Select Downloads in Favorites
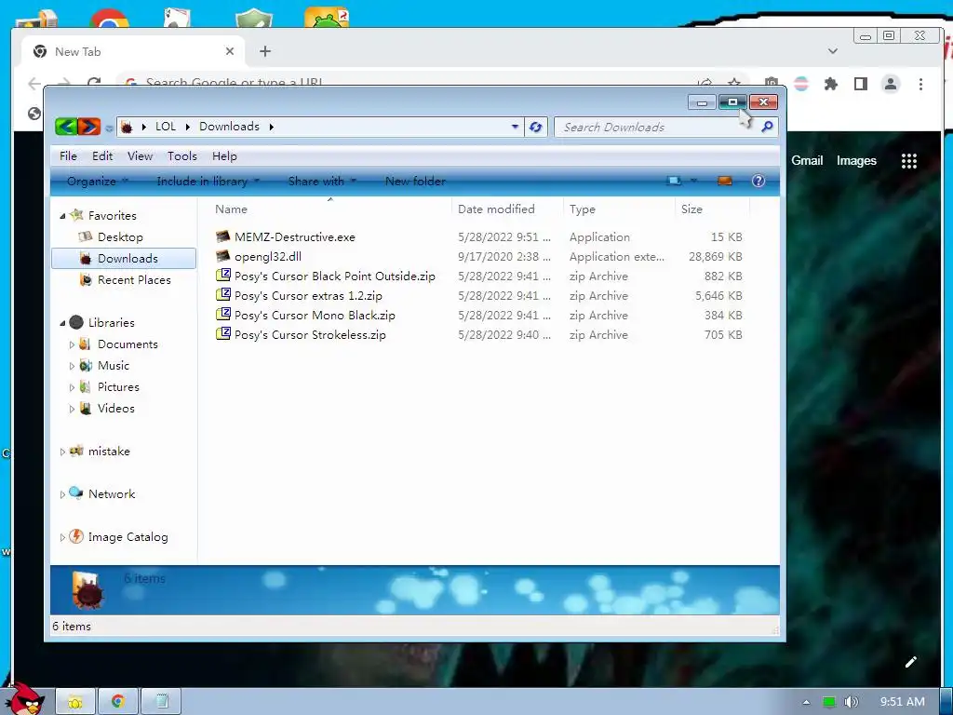Screen dimensions: 953x715 (x=124, y=259)
